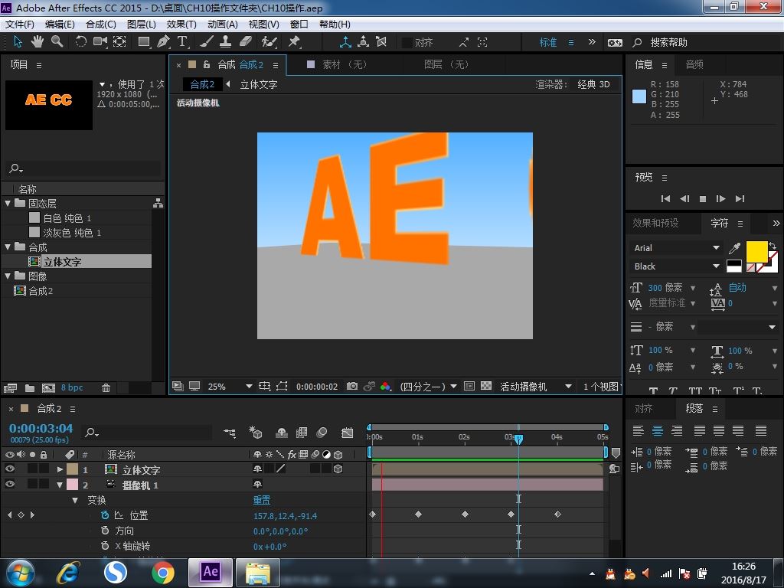Click the 合成2 breadcrumb in the viewer
The image size is (784, 588).
tap(202, 84)
